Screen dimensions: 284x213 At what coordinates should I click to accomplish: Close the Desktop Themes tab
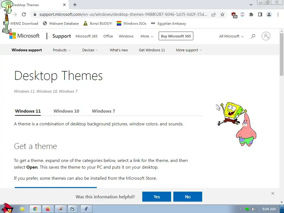[64, 5]
